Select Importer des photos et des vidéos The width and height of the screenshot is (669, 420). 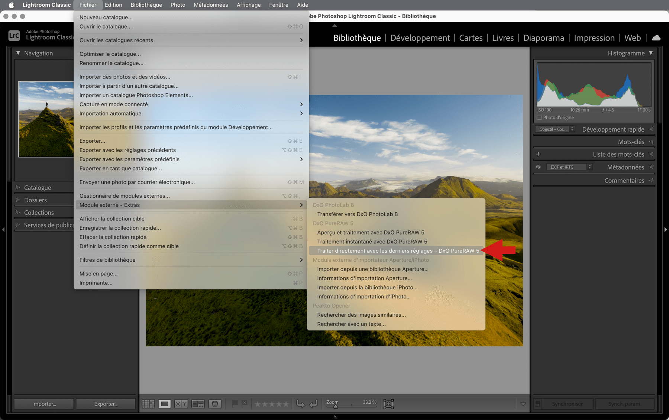191,77
